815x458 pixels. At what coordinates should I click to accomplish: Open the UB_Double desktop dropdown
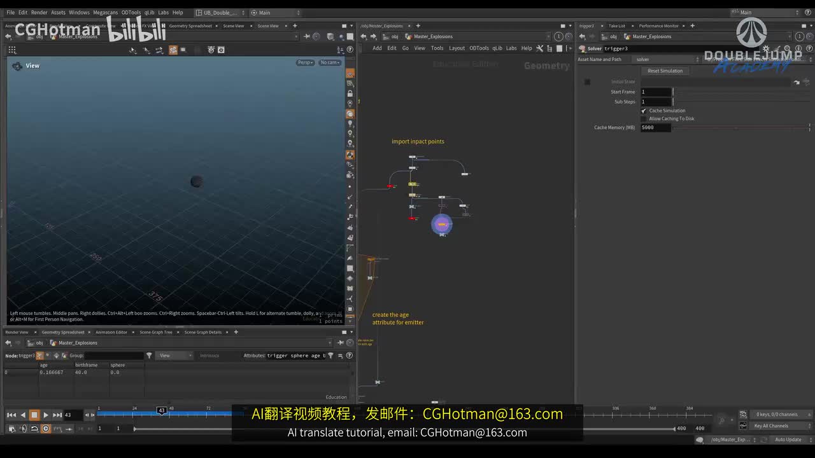click(220, 13)
